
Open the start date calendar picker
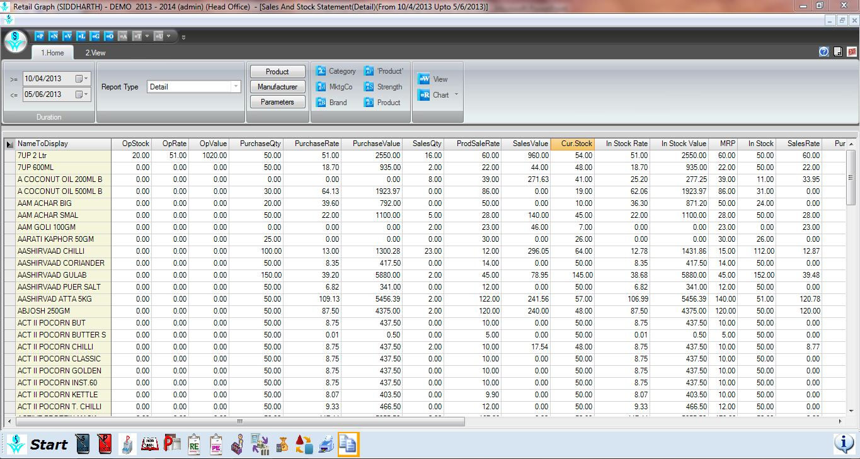[79, 79]
